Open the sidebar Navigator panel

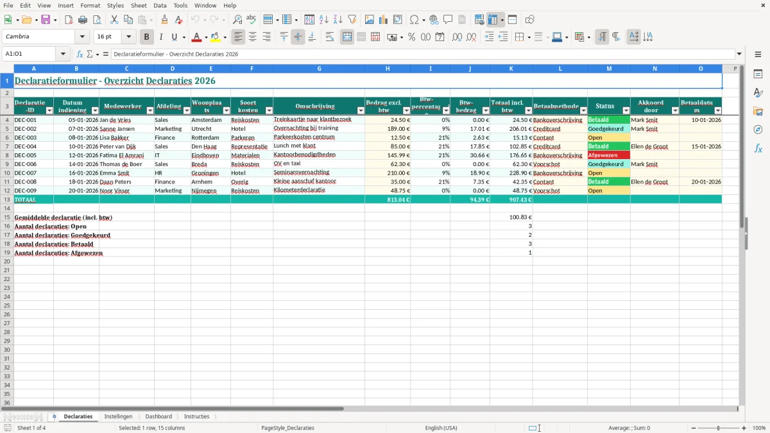tap(758, 130)
